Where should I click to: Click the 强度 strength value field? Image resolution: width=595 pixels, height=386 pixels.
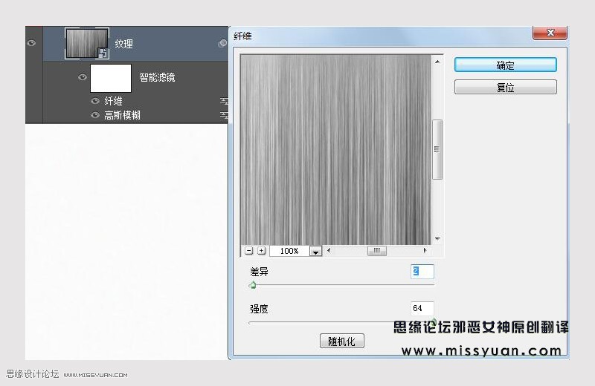pyautogui.click(x=422, y=308)
